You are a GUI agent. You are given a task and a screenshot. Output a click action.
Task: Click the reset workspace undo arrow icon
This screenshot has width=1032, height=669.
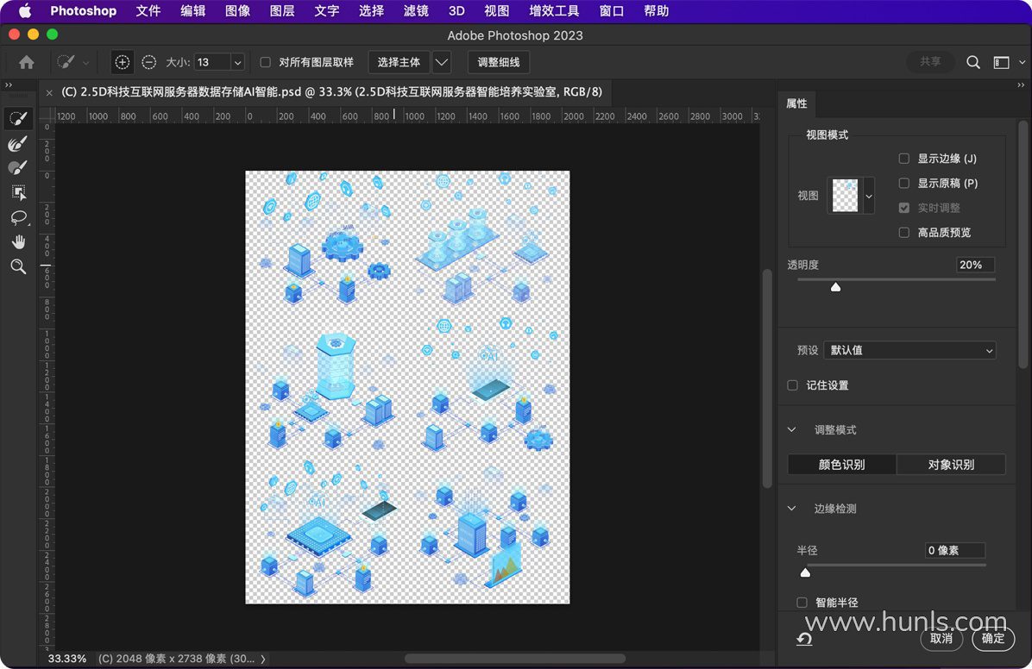tap(804, 639)
